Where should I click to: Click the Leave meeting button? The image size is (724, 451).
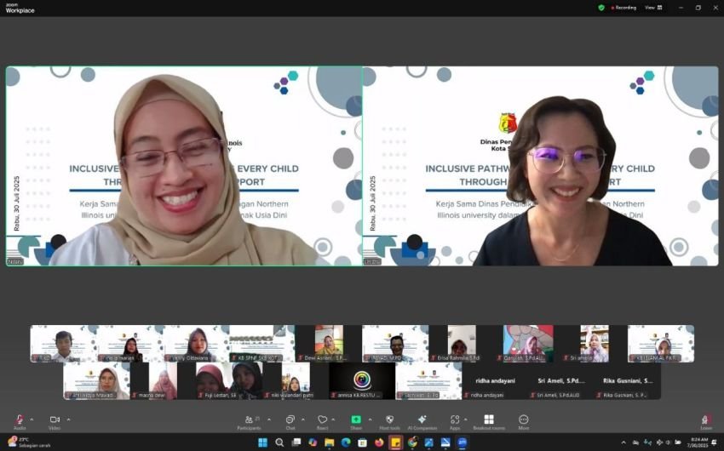pyautogui.click(x=705, y=420)
